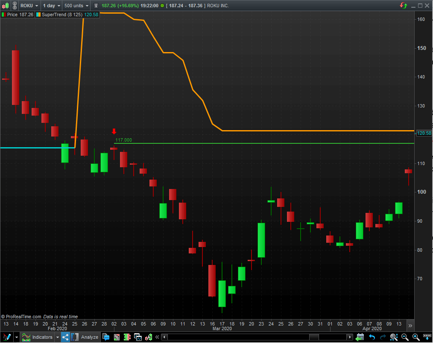
Task: Open the Indicators panel
Action: pos(37,337)
